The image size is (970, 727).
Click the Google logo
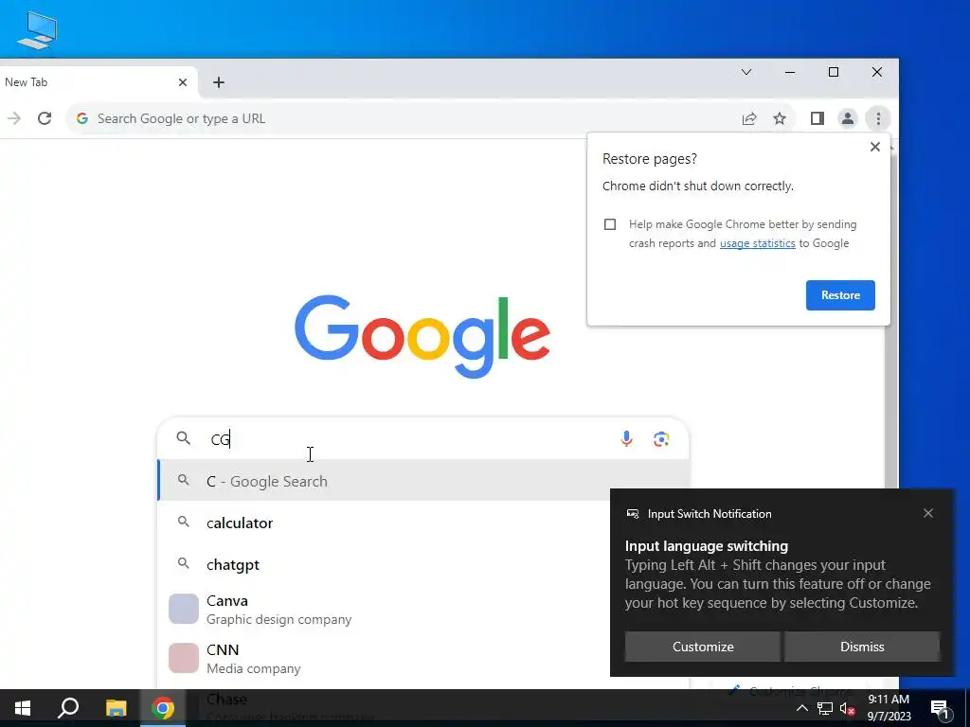coord(422,336)
